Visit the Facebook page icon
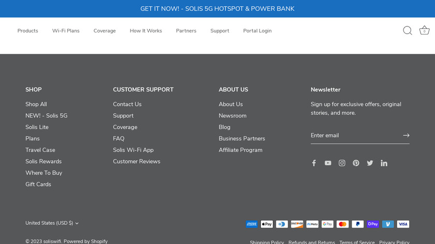 (314, 163)
